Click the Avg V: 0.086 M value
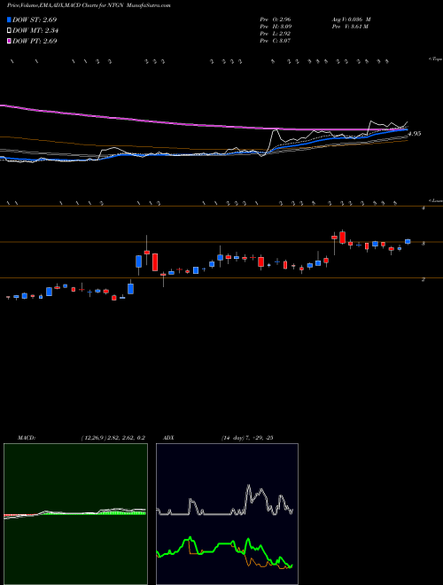Image resolution: width=443 pixels, height=585 pixels. [351, 19]
